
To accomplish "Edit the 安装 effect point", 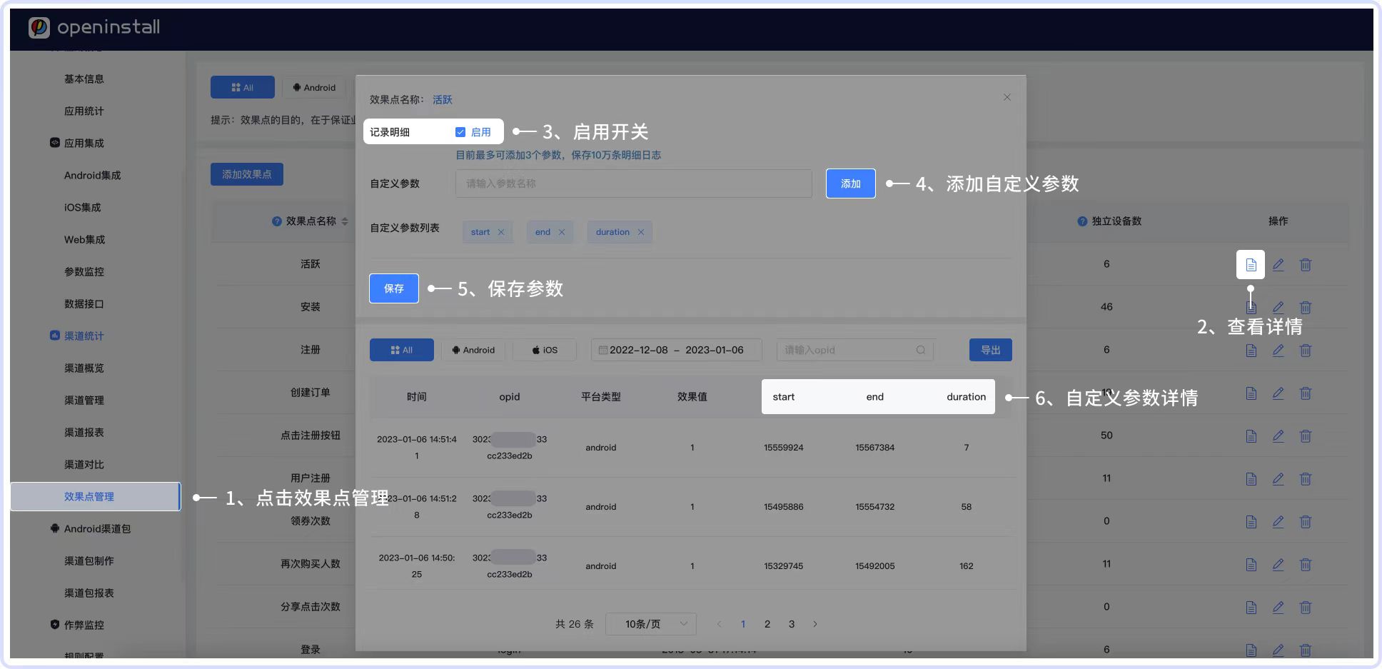I will (x=1278, y=308).
